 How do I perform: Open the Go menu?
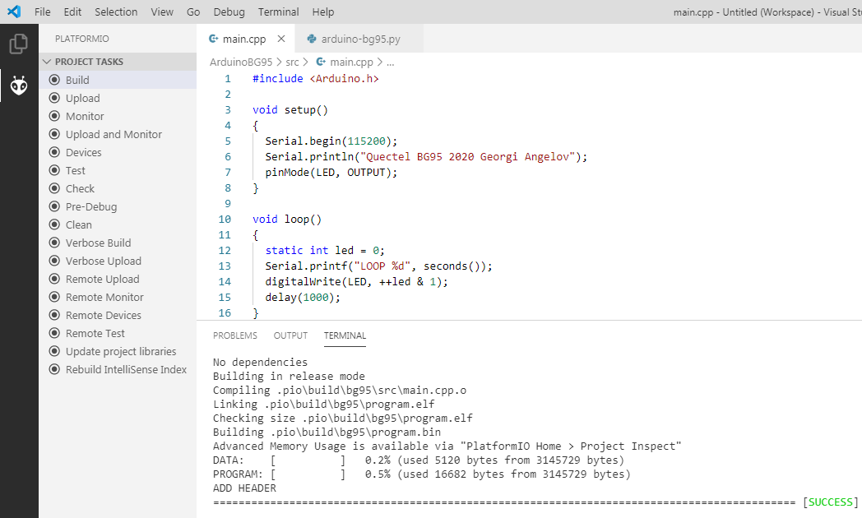tap(193, 12)
